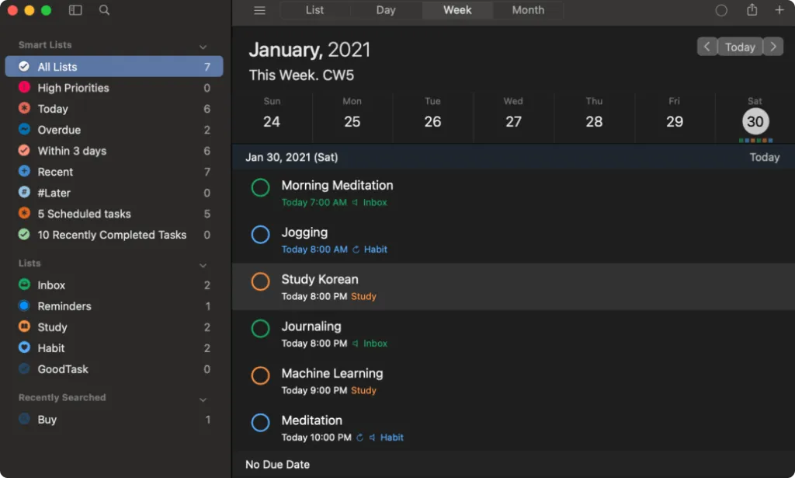795x478 pixels.
Task: Open the sidebar hamburger menu
Action: click(259, 10)
